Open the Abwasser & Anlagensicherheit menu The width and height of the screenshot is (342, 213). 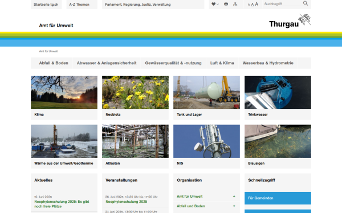click(107, 63)
